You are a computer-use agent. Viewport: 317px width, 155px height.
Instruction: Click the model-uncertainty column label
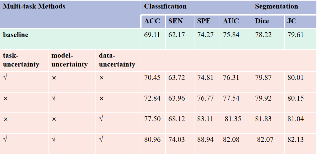[x=69, y=60]
